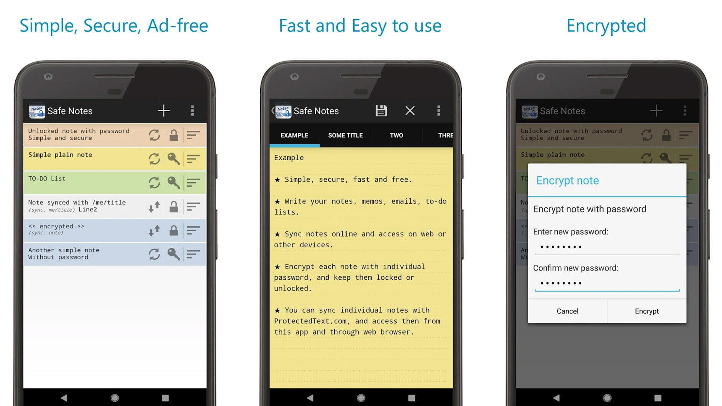Click the Cancel button in encrypt dialog
The image size is (722, 406).
[567, 311]
